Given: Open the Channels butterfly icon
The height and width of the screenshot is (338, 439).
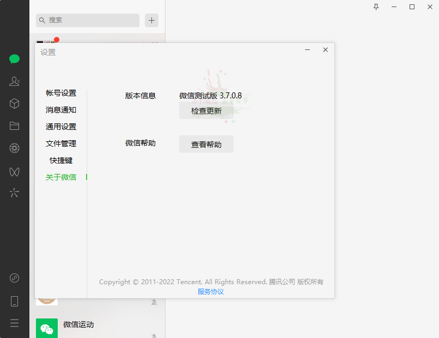Looking at the screenshot, I should tap(15, 172).
